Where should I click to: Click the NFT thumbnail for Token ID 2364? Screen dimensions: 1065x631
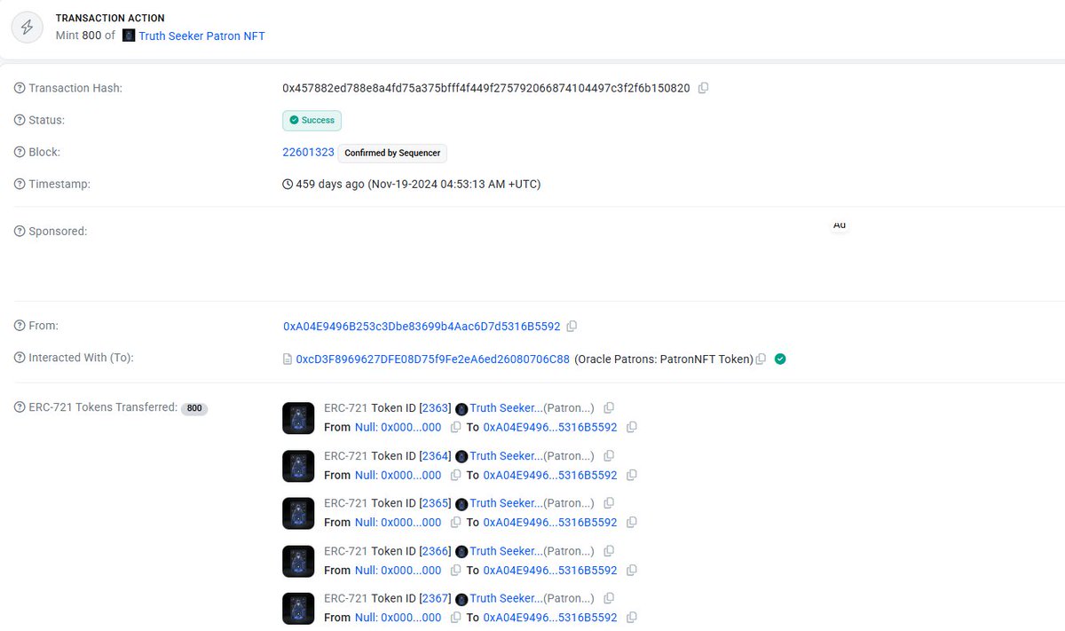(298, 466)
